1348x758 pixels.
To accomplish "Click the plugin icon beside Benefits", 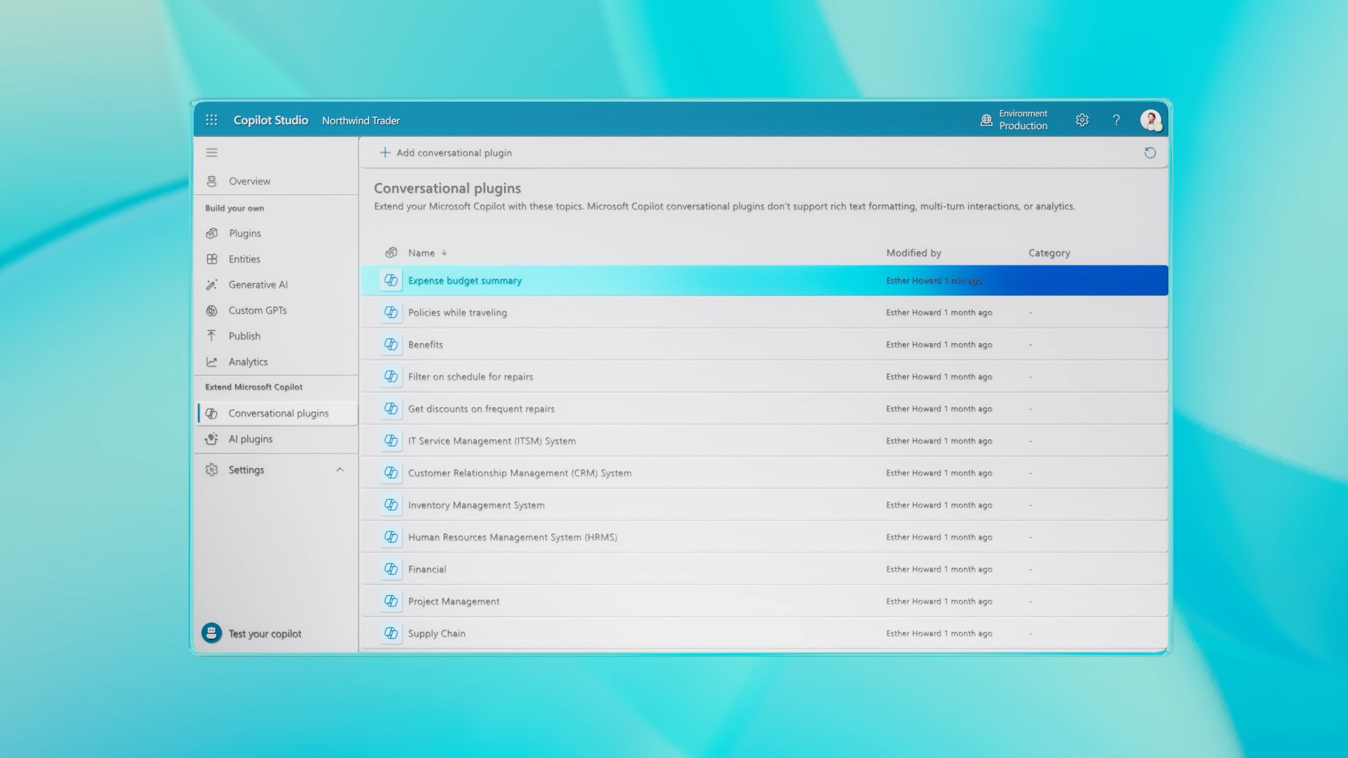I will (x=390, y=344).
